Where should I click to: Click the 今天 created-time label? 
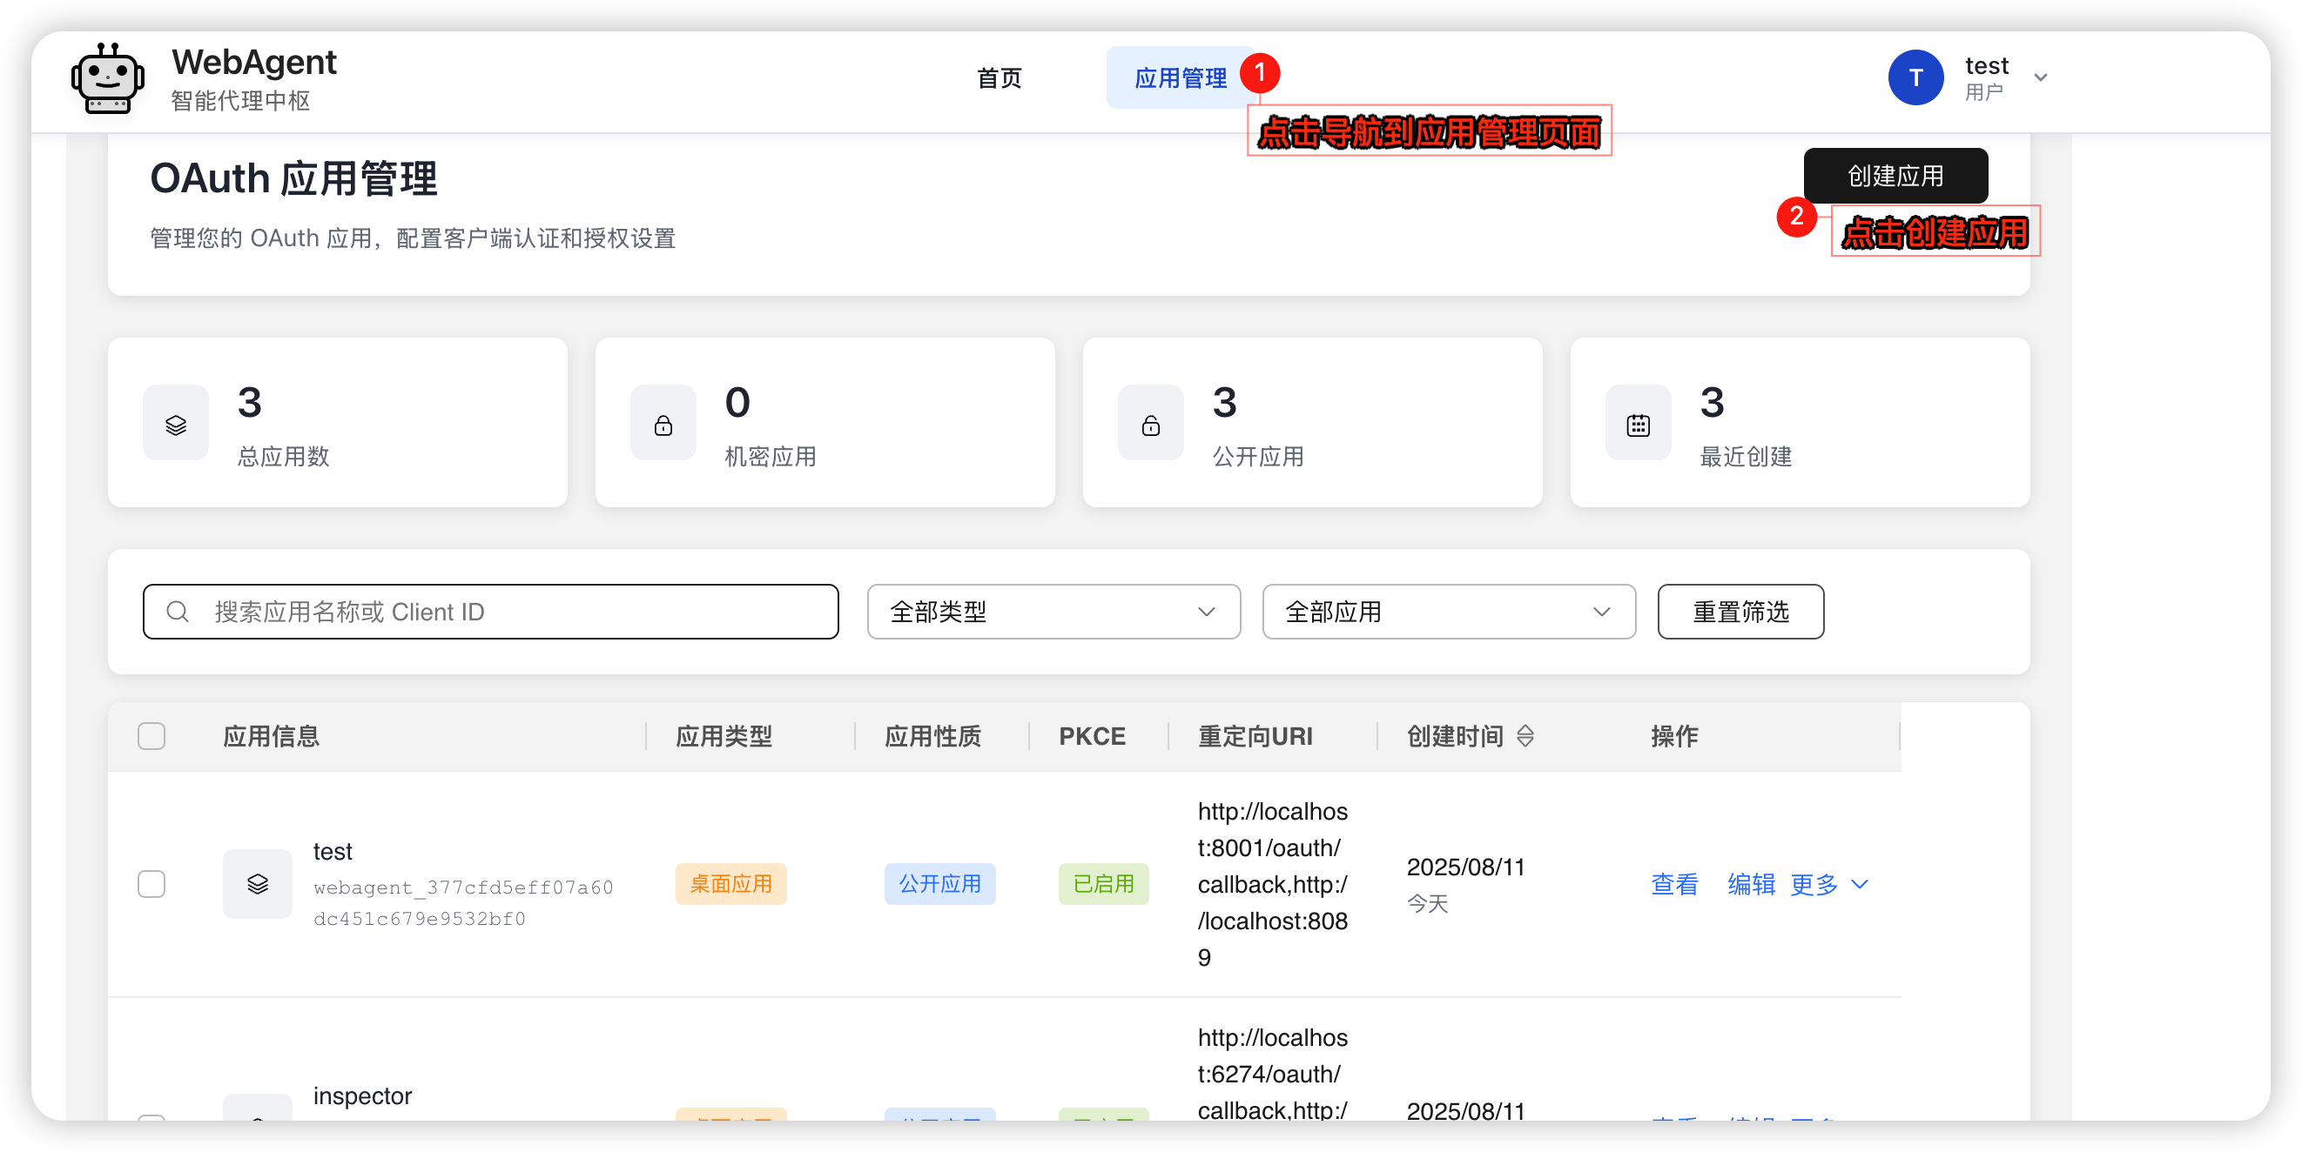click(x=1427, y=905)
